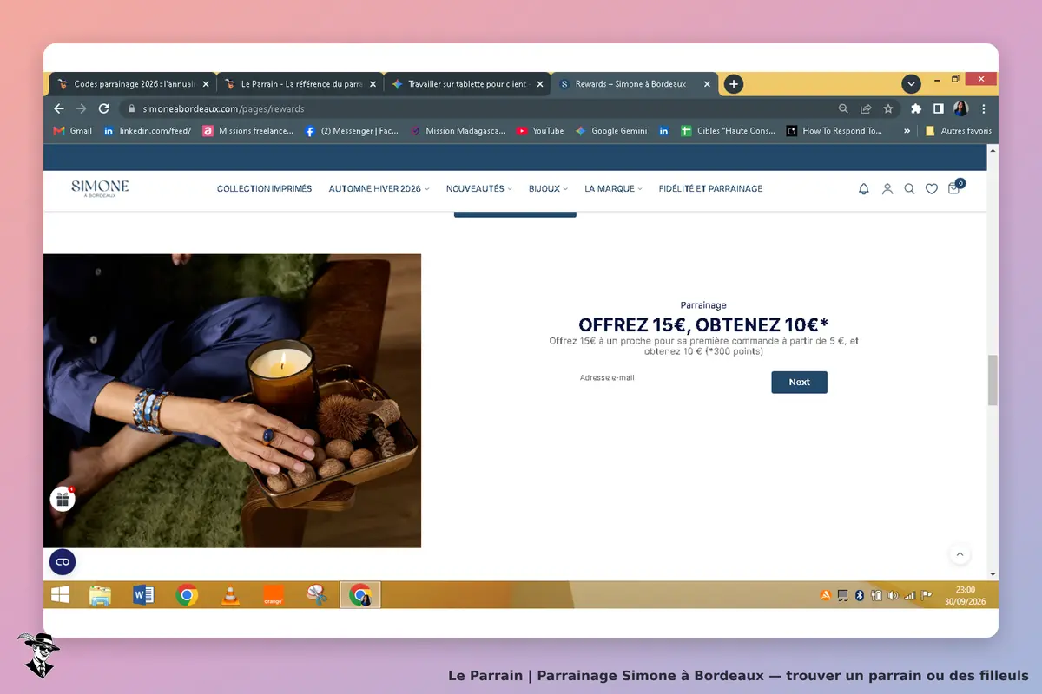This screenshot has width=1042, height=694.
Task: Open File Explorer on the taskbar
Action: click(100, 595)
